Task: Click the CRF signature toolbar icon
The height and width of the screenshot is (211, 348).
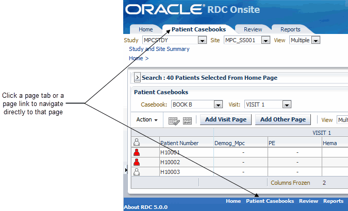Action: click(x=187, y=121)
